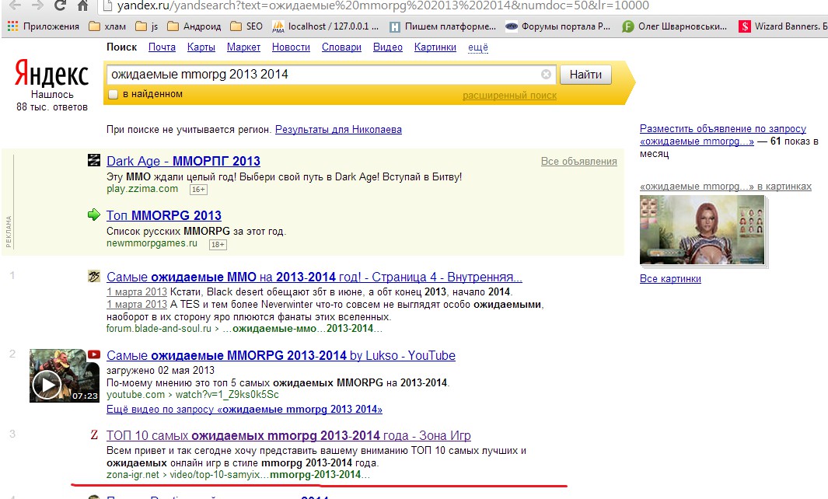This screenshot has height=499, width=828.
Task: Open Dark Age - ММОРПГ 2013 ad
Action: [x=183, y=161]
